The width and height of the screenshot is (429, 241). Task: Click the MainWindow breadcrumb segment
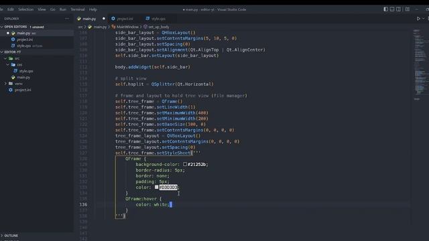(127, 27)
